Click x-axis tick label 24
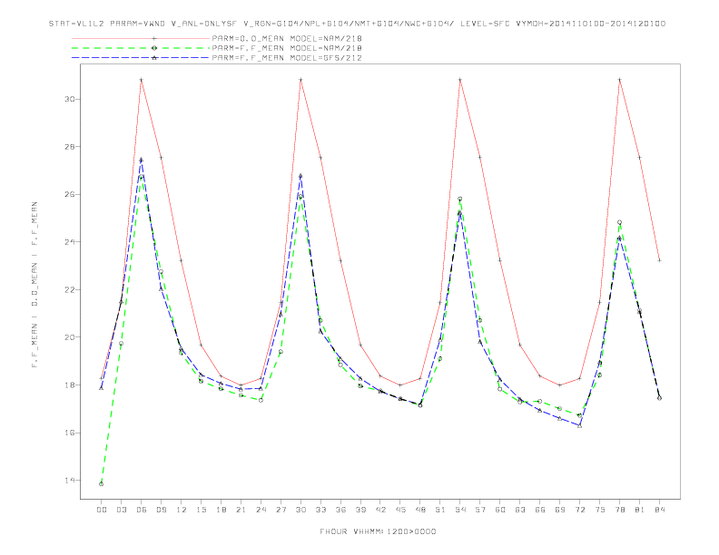The width and height of the screenshot is (719, 555). point(261,510)
